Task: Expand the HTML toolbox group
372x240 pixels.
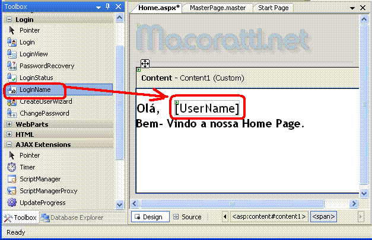Action: 9,135
